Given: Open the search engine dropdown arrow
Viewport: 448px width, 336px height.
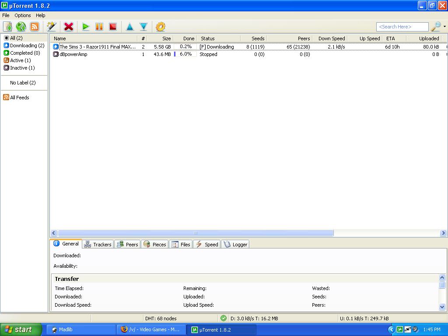Looking at the screenshot, I should coord(444,27).
